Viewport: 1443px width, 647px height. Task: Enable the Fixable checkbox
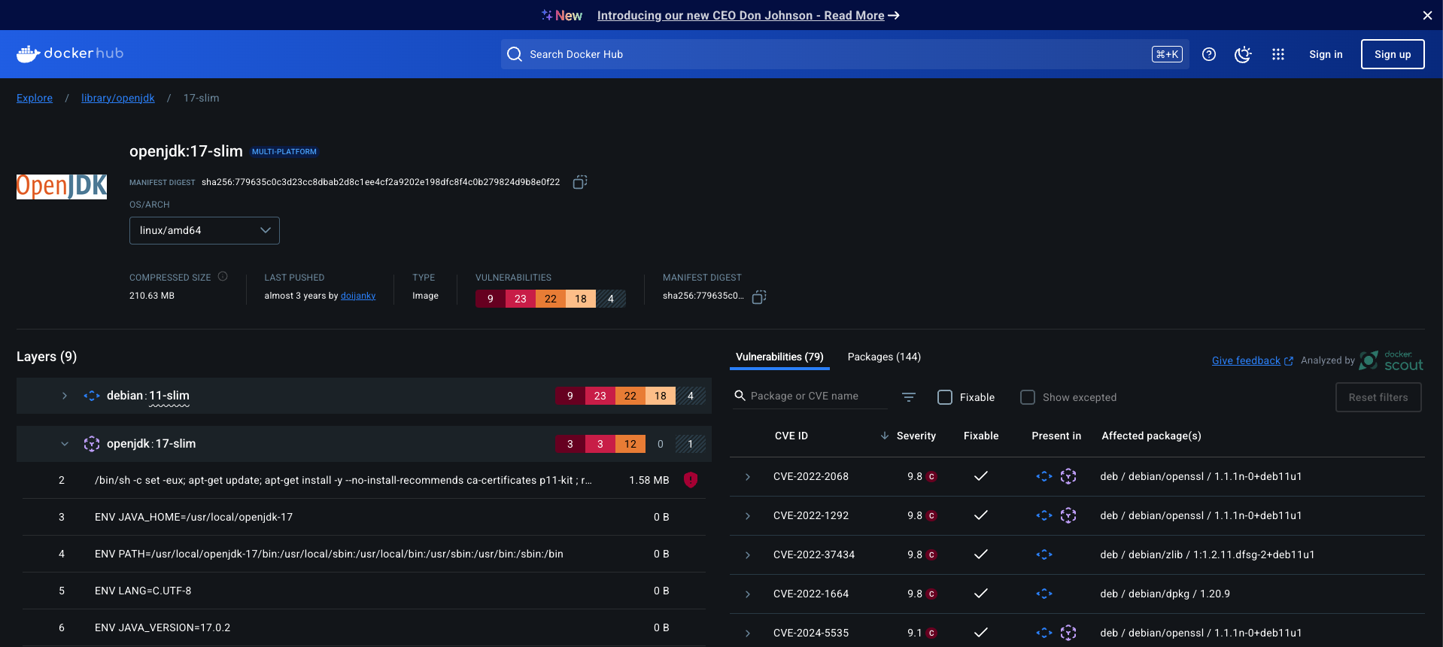945,397
